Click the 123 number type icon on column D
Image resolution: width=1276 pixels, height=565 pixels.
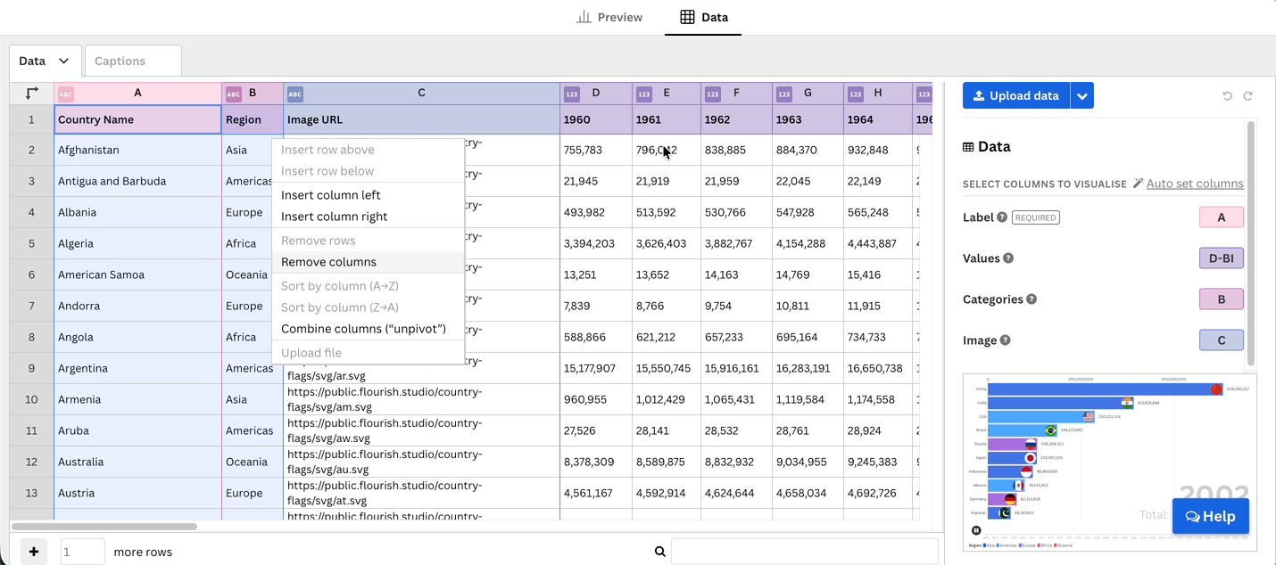click(x=572, y=94)
